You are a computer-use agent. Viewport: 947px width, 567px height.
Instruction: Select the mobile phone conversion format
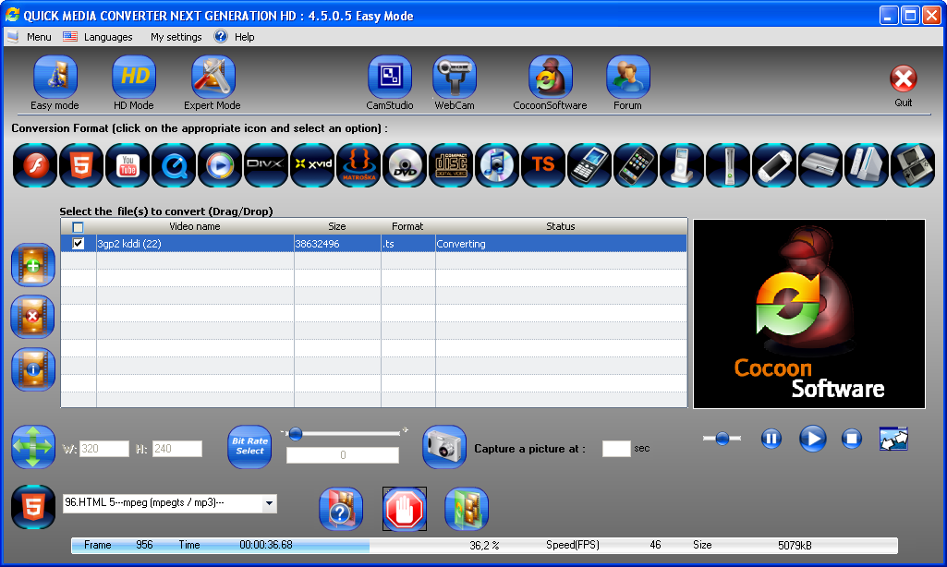click(589, 165)
